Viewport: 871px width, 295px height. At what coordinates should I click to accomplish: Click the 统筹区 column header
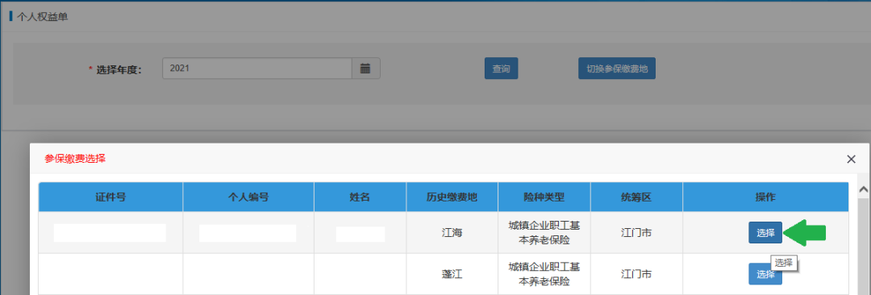coord(636,197)
